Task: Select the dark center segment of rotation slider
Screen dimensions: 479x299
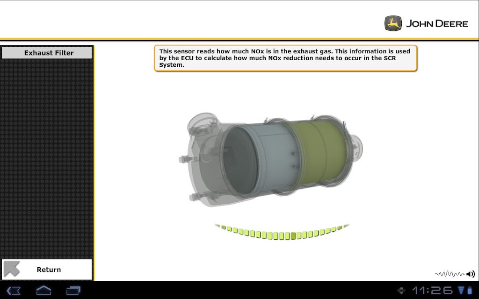Action: pos(293,235)
